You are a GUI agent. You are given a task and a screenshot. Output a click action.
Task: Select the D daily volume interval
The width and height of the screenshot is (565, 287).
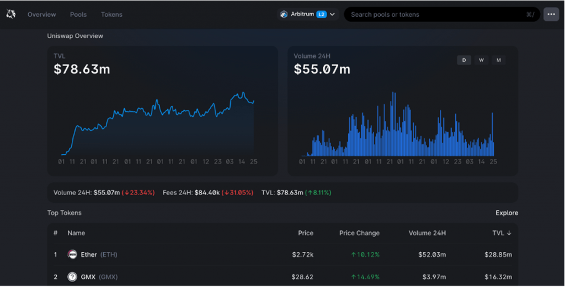click(463, 60)
